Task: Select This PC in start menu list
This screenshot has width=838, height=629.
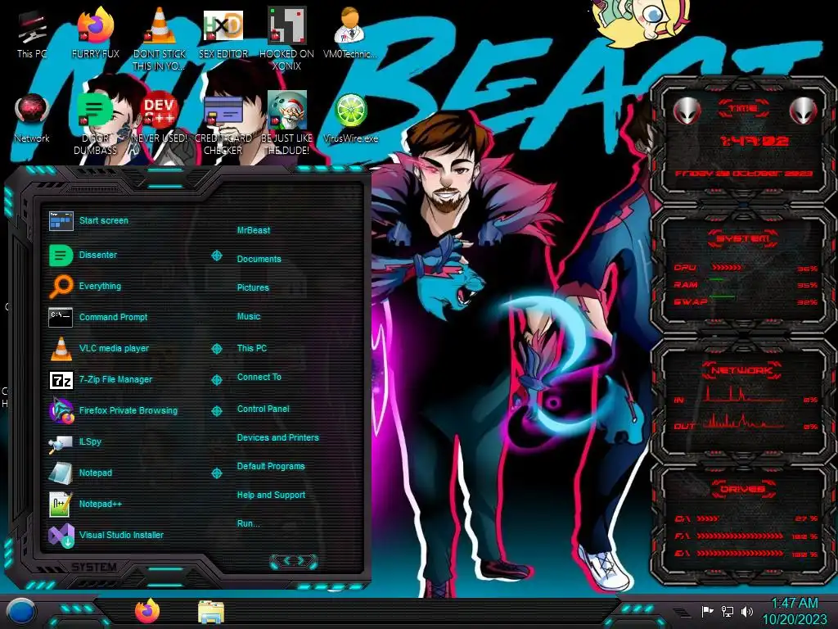Action: tap(252, 348)
